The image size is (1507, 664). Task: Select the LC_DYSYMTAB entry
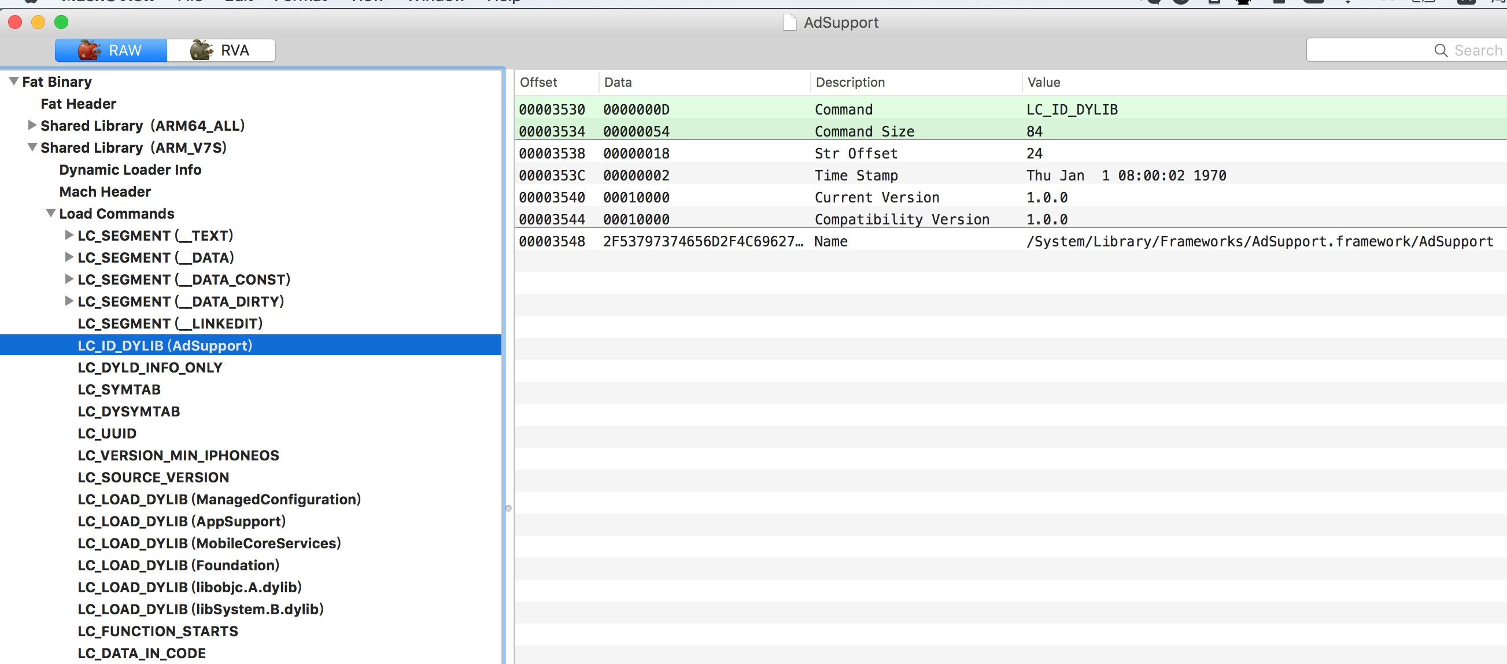click(x=129, y=411)
